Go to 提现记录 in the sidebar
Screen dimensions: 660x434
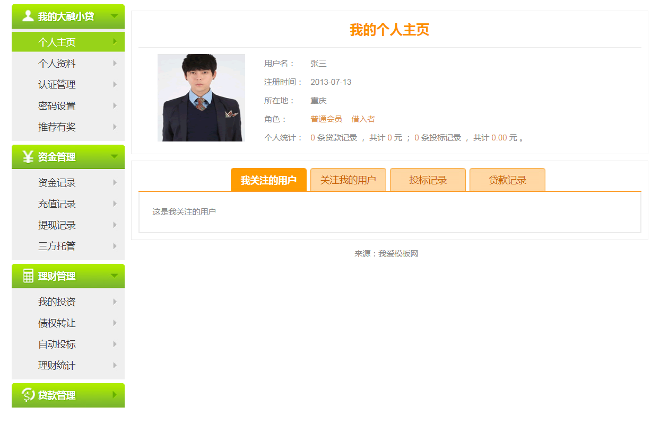[x=57, y=225]
